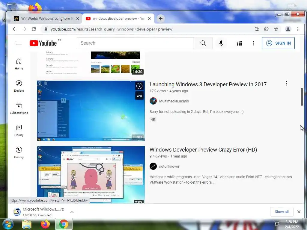307x230 pixels.
Task: Open the YouTube hamburger guide menu
Action: pyautogui.click(x=19, y=43)
